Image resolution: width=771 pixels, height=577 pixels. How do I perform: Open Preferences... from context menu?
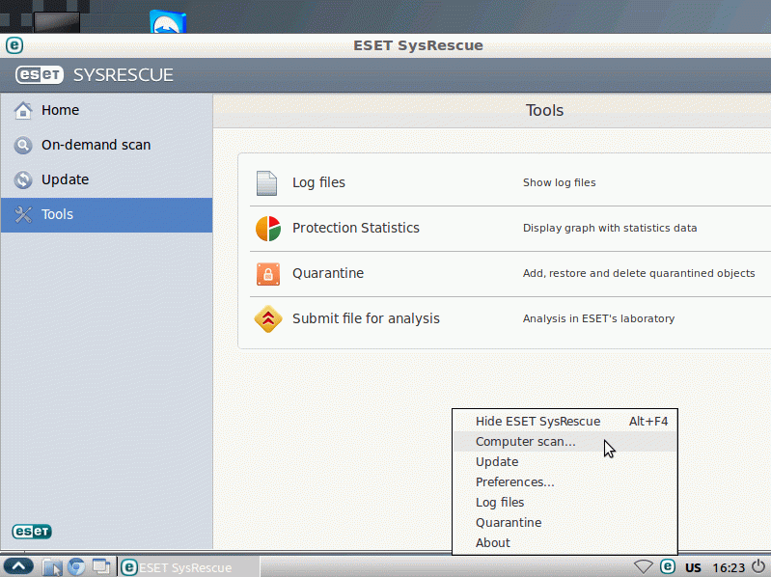coord(564,482)
